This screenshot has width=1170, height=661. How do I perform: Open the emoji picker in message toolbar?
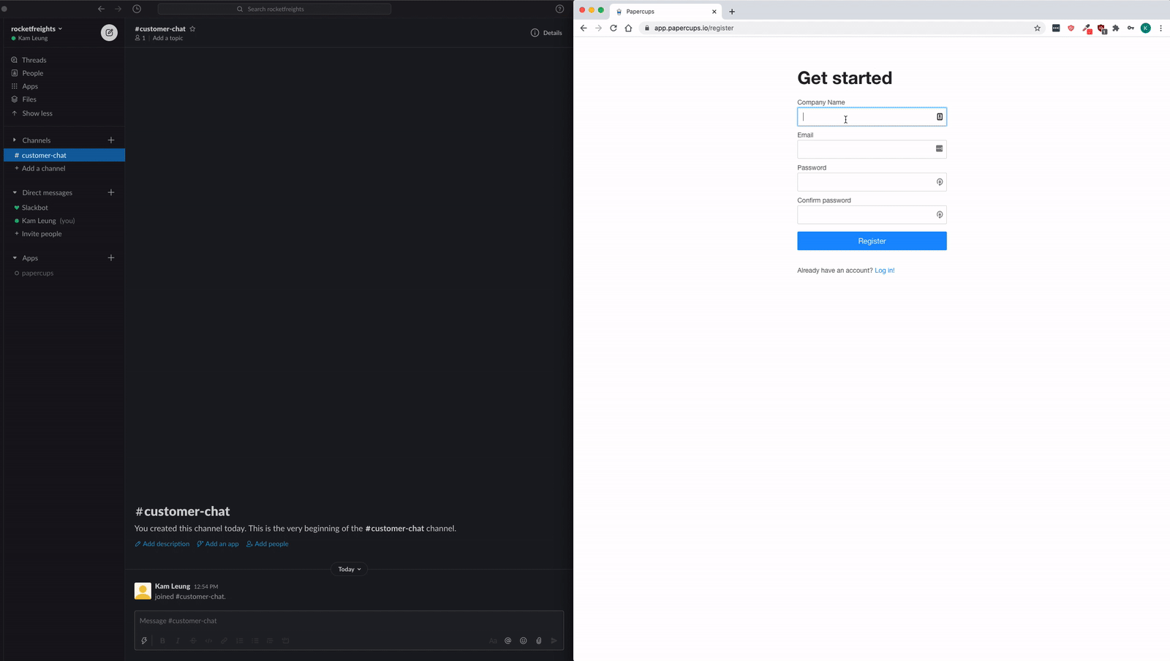tap(524, 641)
